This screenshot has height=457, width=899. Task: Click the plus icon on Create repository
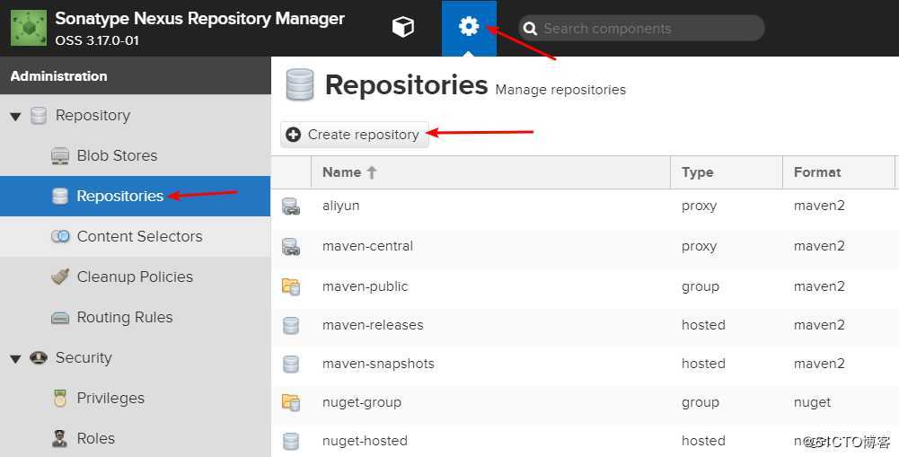[x=293, y=135]
